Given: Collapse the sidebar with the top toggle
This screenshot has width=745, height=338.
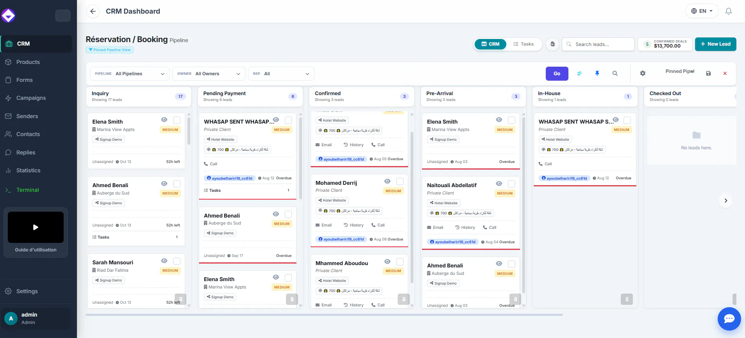Looking at the screenshot, I should click(x=63, y=16).
